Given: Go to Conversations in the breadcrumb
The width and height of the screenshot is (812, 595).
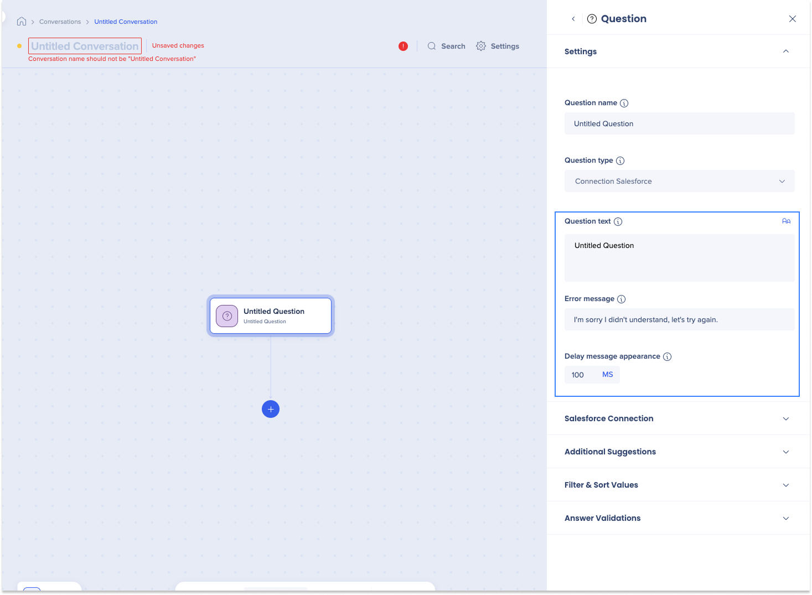Looking at the screenshot, I should (60, 22).
